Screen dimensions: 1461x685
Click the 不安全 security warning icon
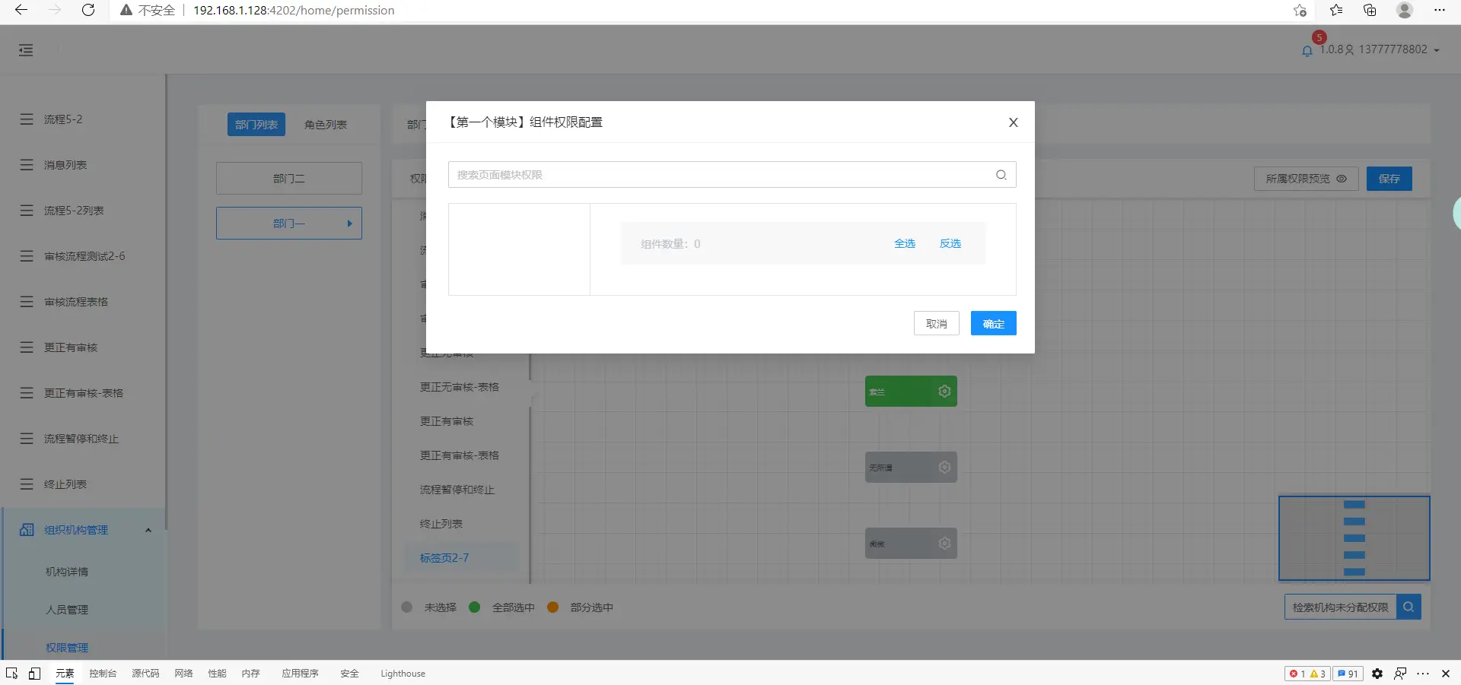[126, 10]
